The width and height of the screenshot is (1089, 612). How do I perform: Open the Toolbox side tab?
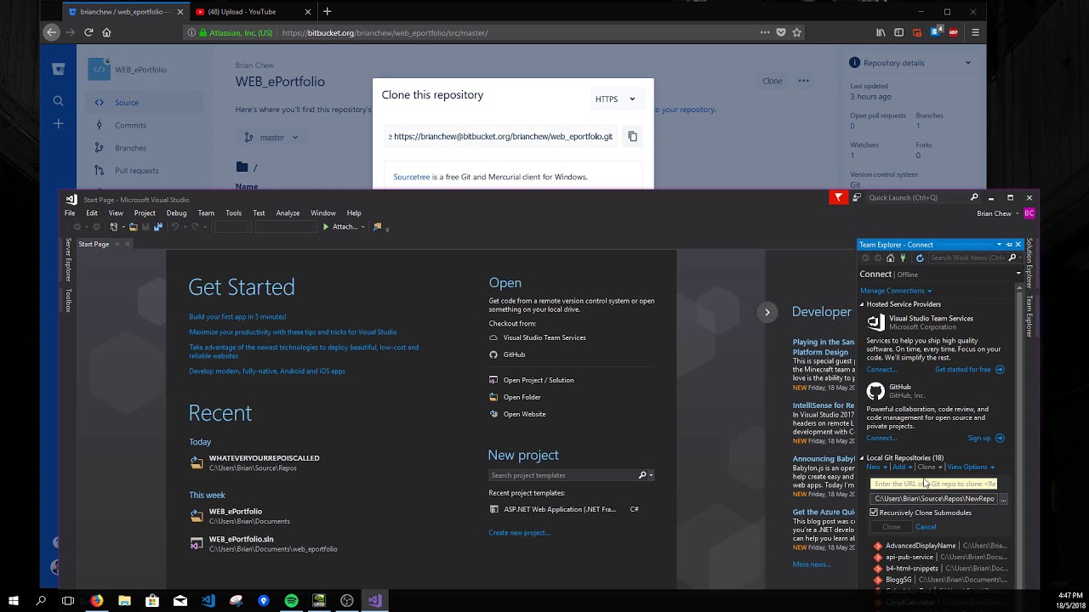pos(69,300)
